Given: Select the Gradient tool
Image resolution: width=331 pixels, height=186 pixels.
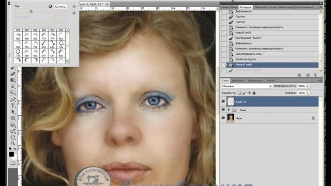Looking at the screenshot, I should coord(13,80).
